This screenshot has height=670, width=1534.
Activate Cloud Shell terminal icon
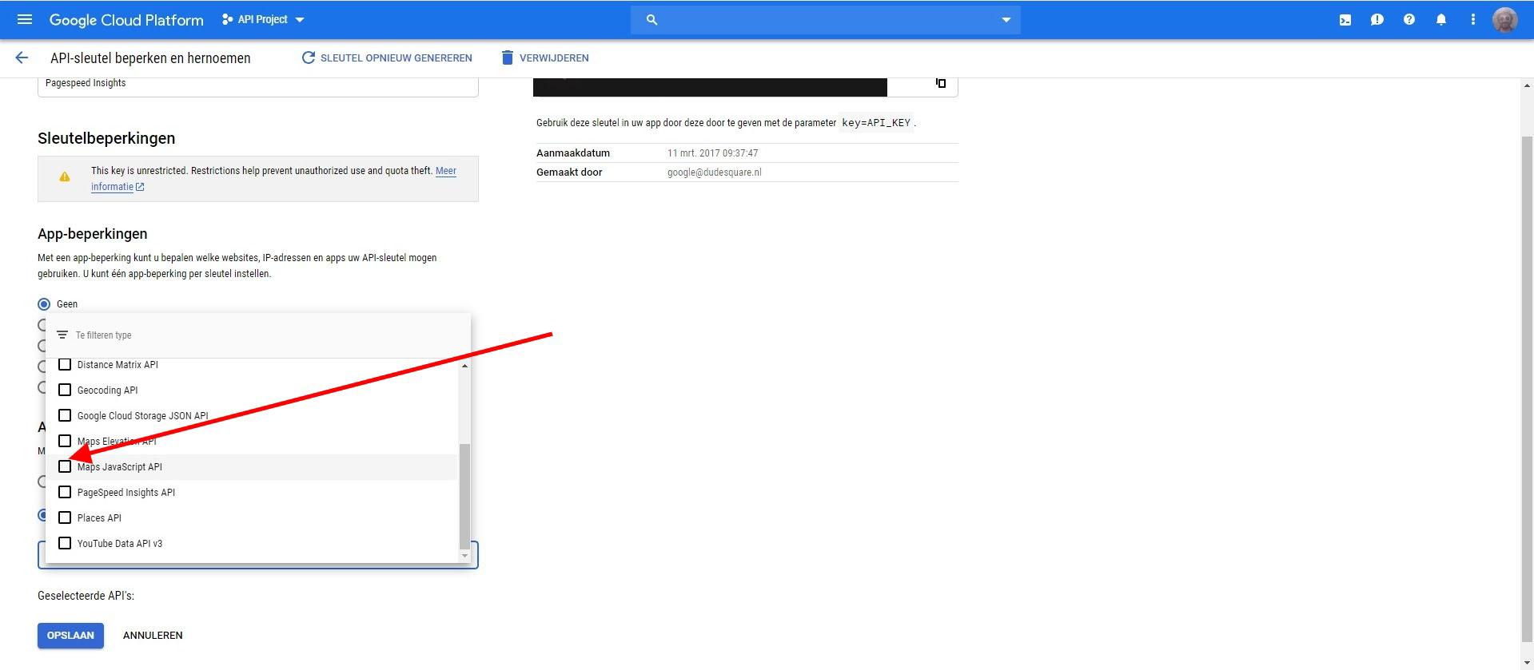[x=1345, y=20]
